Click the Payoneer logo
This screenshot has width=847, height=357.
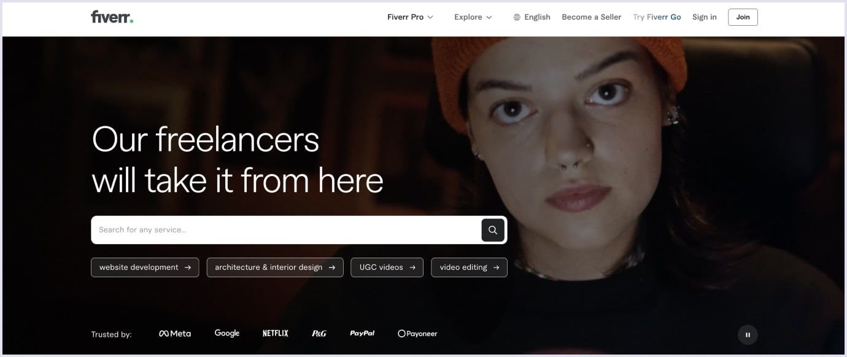(417, 334)
